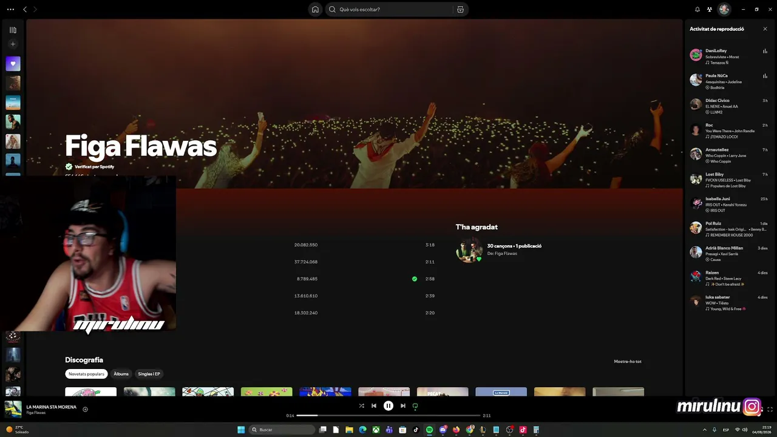Open the Liked Songs heart playlist
Image resolution: width=777 pixels, height=437 pixels.
click(x=13, y=64)
